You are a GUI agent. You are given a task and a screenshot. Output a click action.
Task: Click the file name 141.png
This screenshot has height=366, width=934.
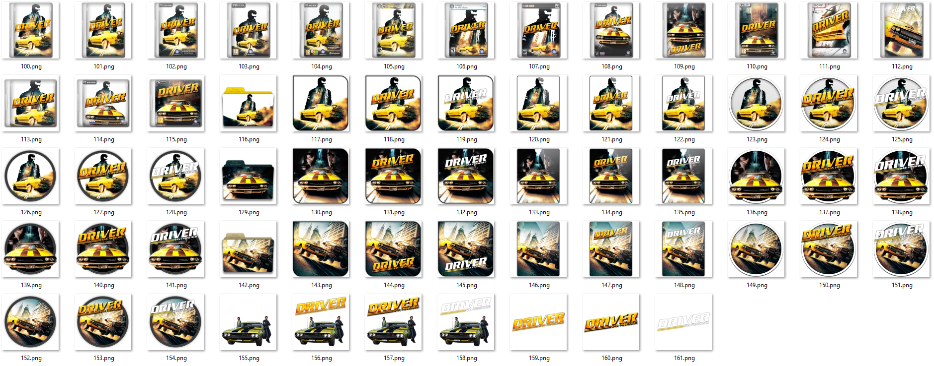[176, 285]
